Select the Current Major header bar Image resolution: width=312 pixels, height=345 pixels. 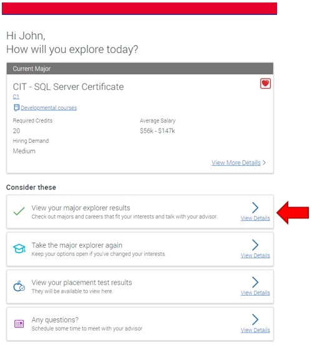[x=140, y=69]
